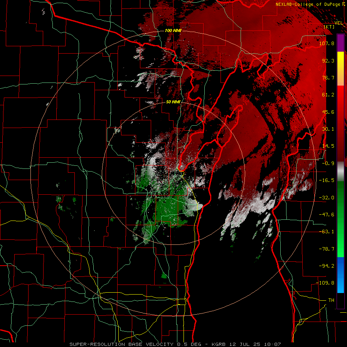
Task: Click the -63.1 velocity scale value
Action: point(327,232)
